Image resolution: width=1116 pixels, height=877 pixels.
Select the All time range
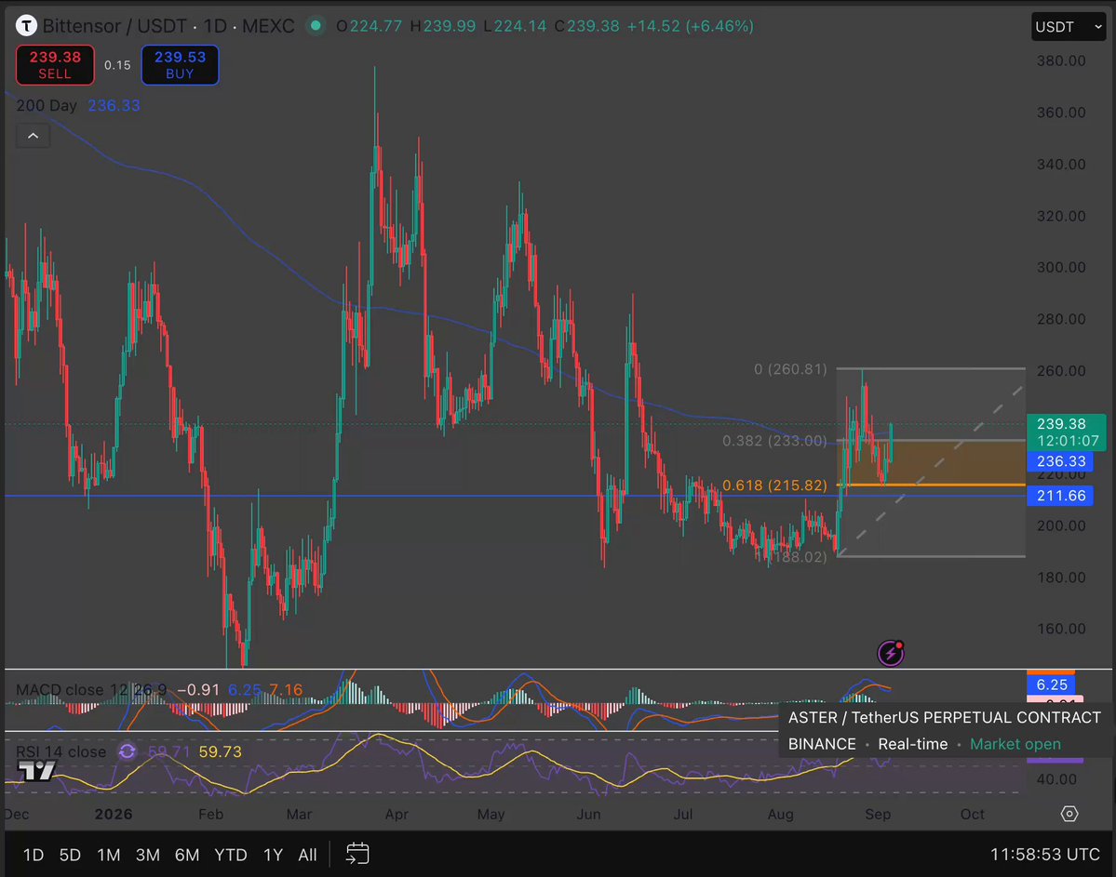click(307, 855)
